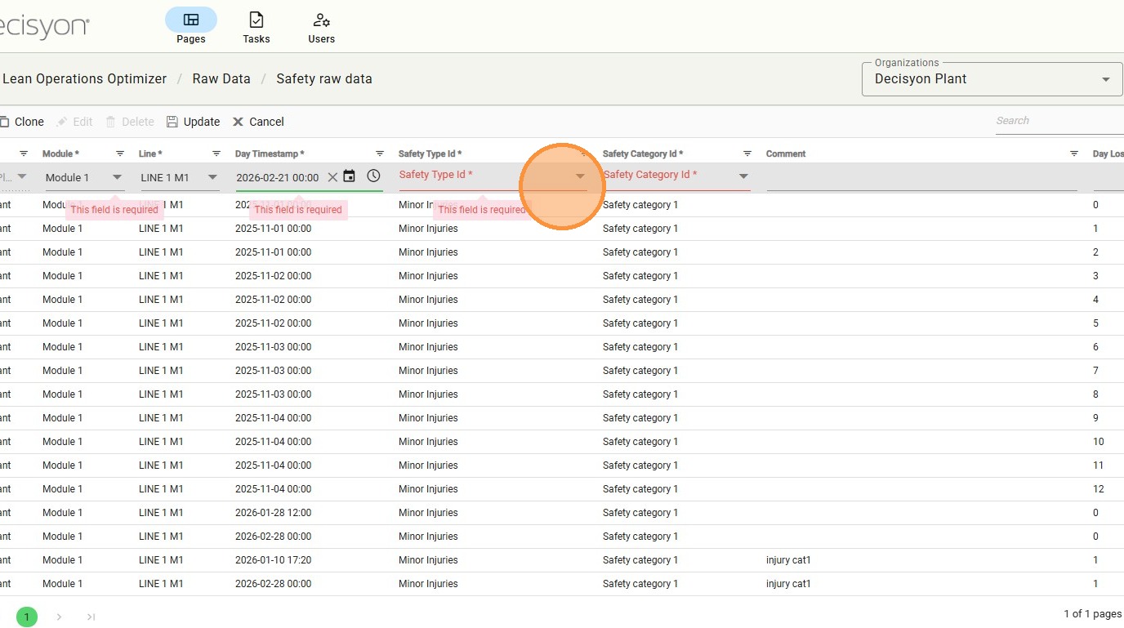Open the Comment column filter
Image resolution: width=1124 pixels, height=628 pixels.
1074,154
